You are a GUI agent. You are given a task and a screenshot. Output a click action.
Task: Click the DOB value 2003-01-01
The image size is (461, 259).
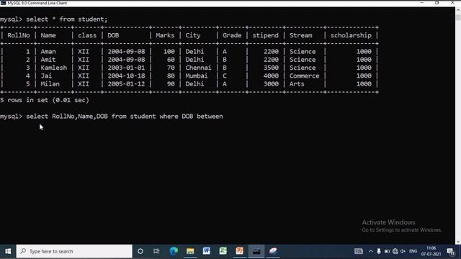[x=126, y=68]
